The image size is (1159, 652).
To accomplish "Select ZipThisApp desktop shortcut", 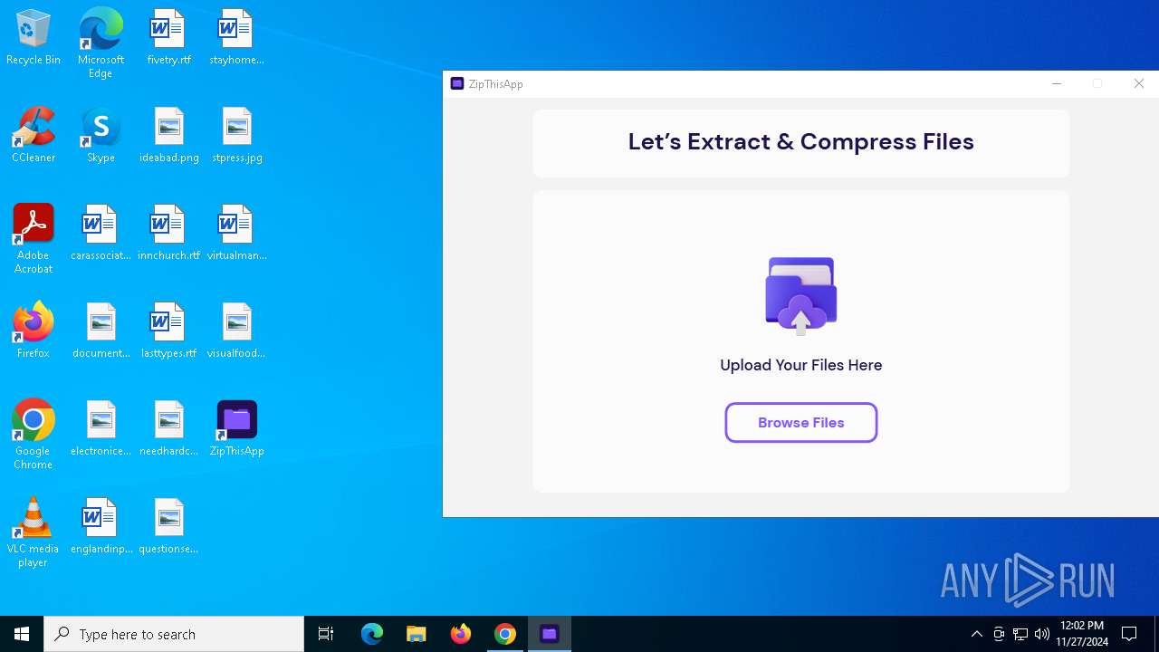I will click(236, 429).
